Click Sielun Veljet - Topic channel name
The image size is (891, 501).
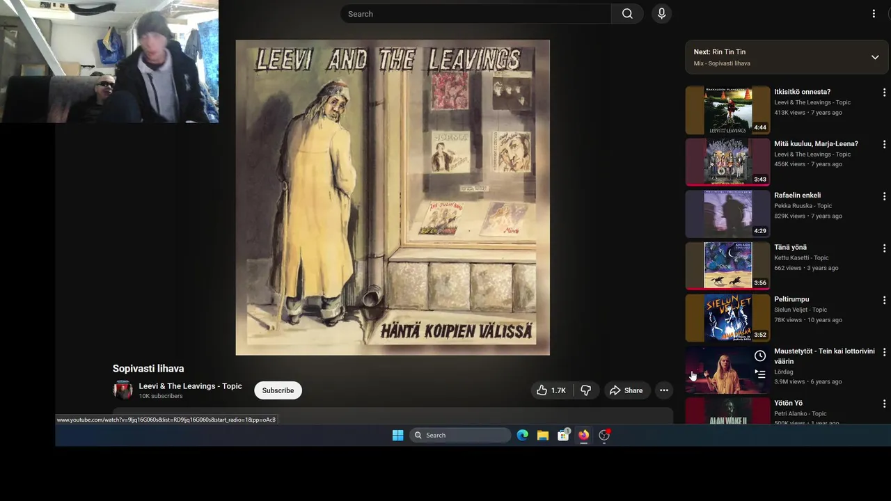[801, 310]
